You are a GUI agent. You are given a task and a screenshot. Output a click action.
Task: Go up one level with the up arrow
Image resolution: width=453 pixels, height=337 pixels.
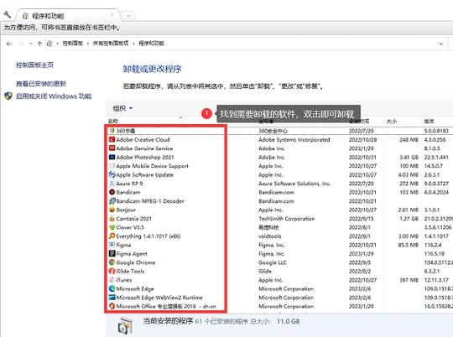(x=39, y=44)
